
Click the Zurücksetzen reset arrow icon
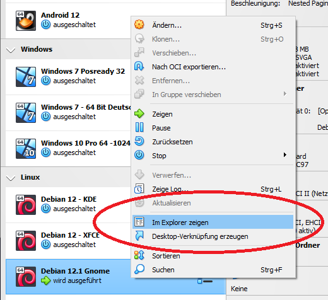[x=139, y=141]
